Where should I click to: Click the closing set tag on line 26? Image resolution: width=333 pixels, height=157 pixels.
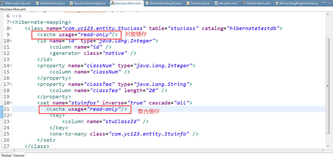[46, 140]
